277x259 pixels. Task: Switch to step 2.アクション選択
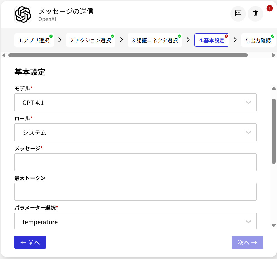[90, 40]
